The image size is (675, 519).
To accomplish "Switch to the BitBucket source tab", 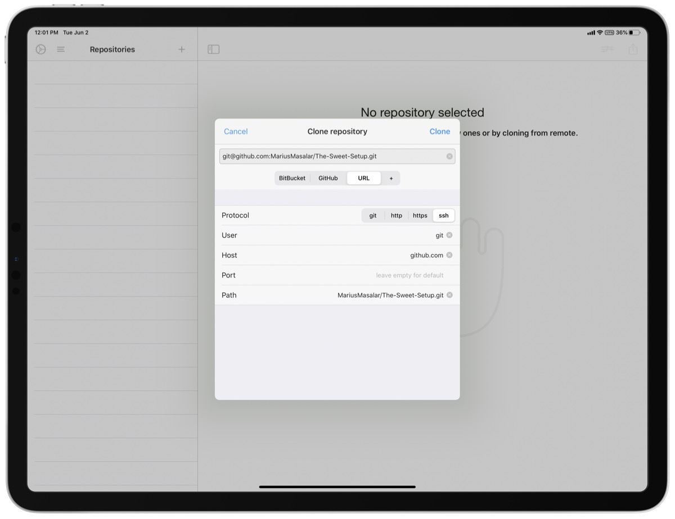I will (292, 178).
